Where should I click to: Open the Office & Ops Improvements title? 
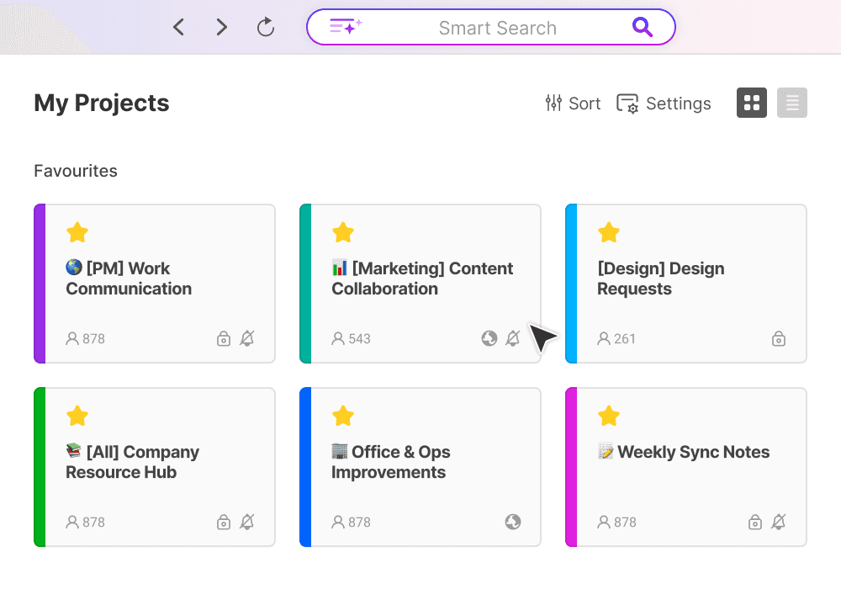tap(391, 462)
